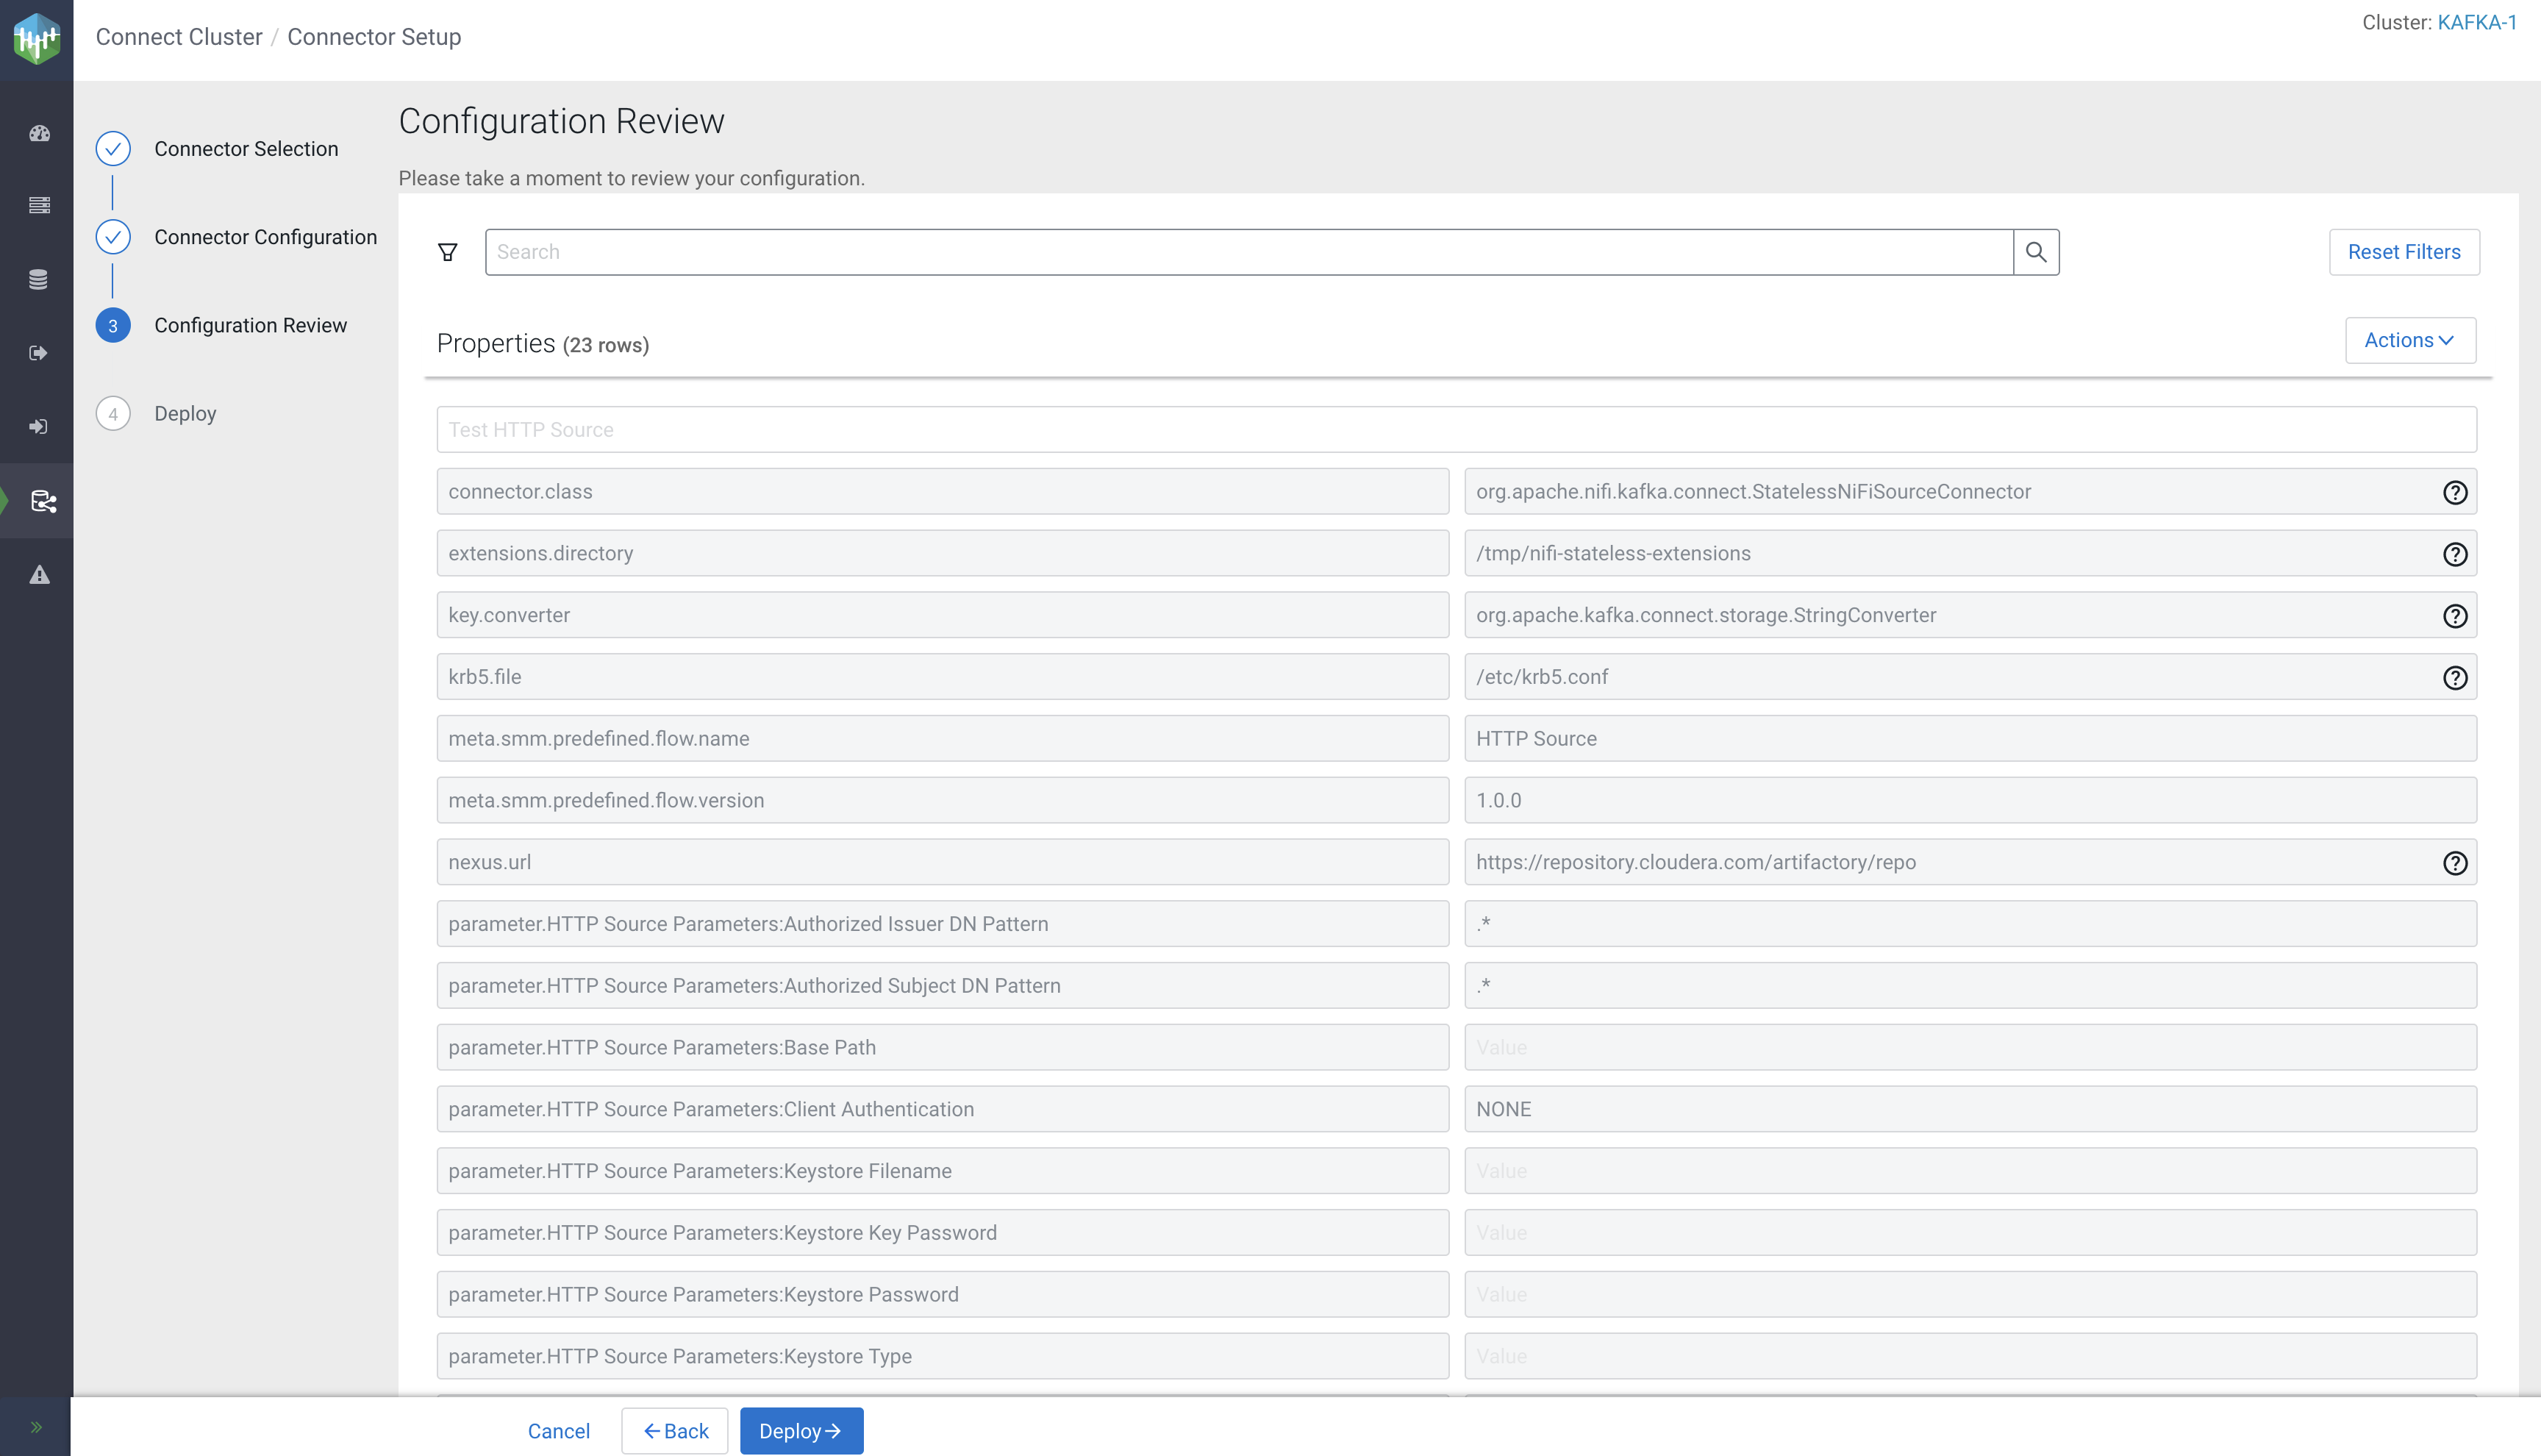Open the Consumer Groups sidebar icon

(39, 427)
